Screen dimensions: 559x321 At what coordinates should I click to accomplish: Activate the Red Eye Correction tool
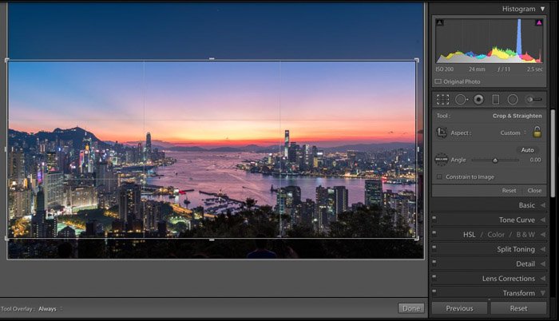[478, 99]
